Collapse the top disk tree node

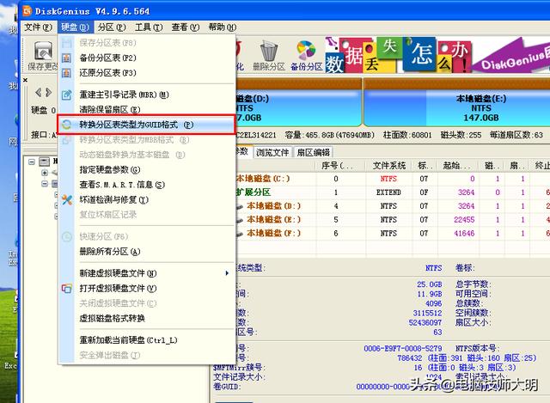(x=32, y=162)
